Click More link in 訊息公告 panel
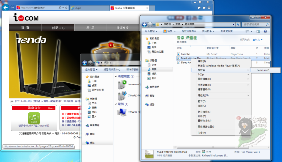This screenshot has height=162, width=282. [51, 108]
